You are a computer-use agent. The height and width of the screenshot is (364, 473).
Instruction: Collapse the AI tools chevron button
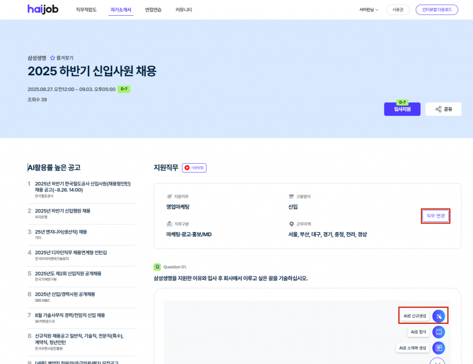point(437,361)
